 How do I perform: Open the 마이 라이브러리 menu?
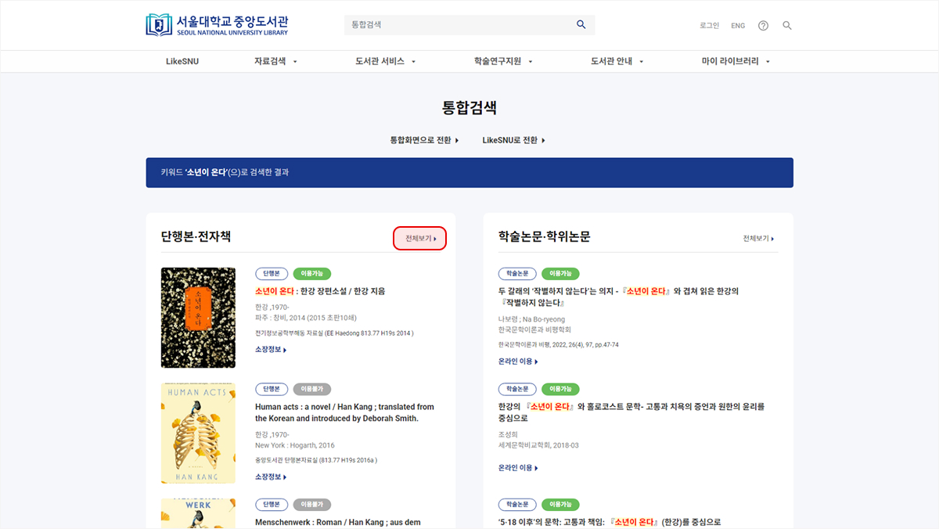pyautogui.click(x=736, y=61)
